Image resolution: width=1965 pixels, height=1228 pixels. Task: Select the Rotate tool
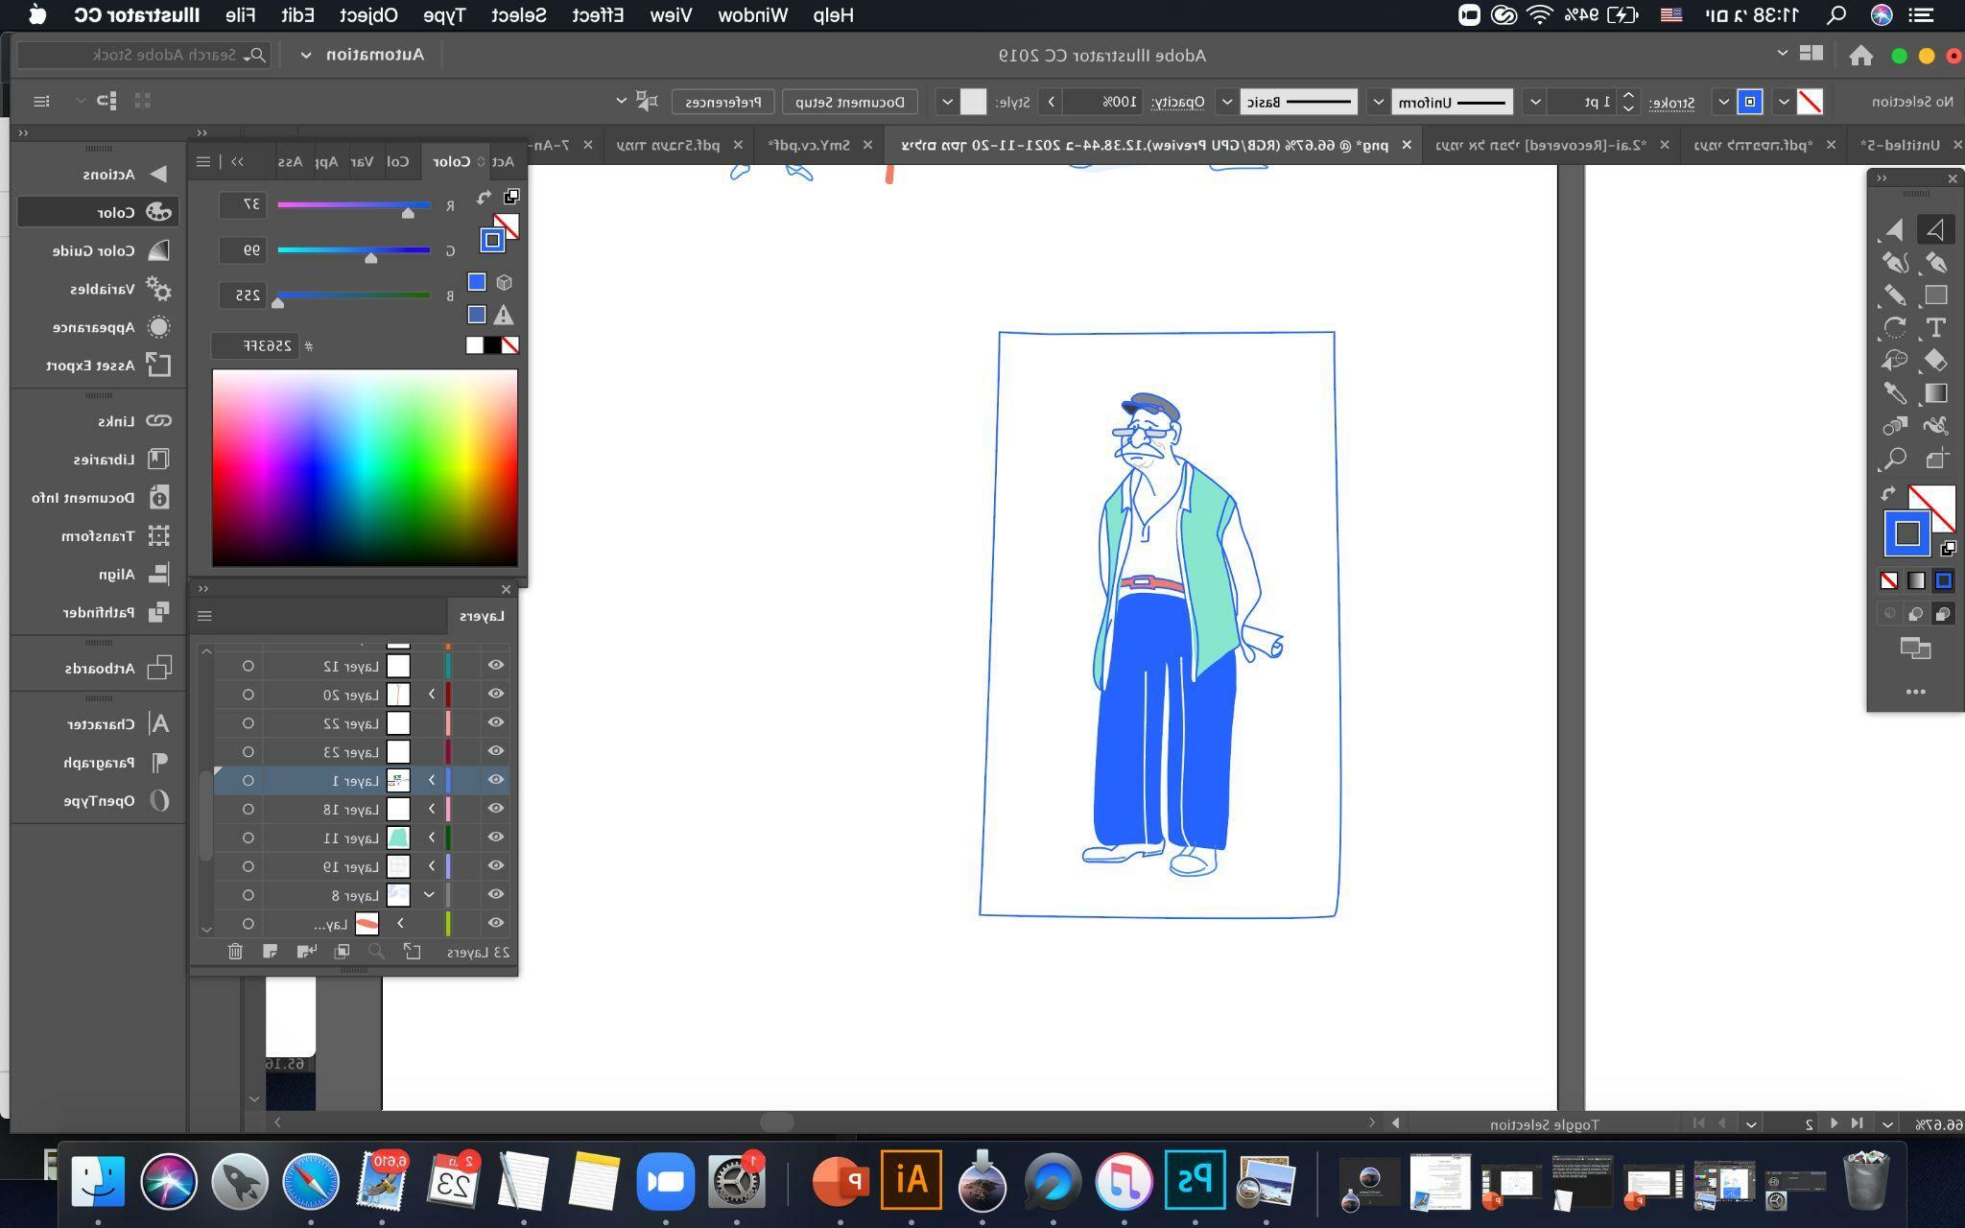pos(1894,328)
